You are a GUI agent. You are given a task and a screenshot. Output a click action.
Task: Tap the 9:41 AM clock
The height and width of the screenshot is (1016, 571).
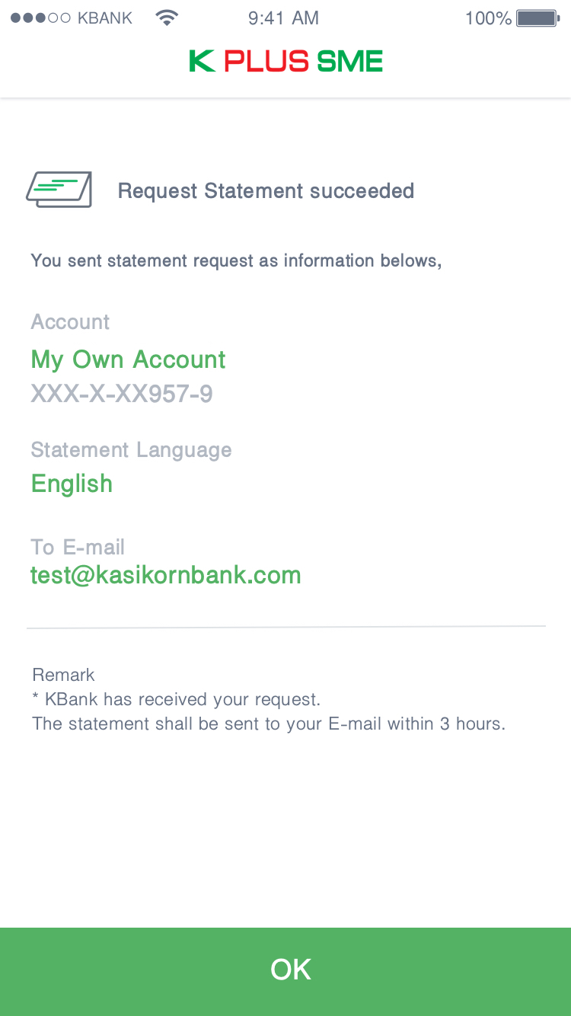pyautogui.click(x=283, y=18)
